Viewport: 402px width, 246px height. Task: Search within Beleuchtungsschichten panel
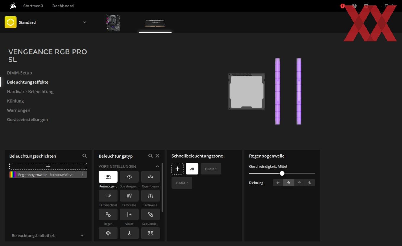click(85, 156)
